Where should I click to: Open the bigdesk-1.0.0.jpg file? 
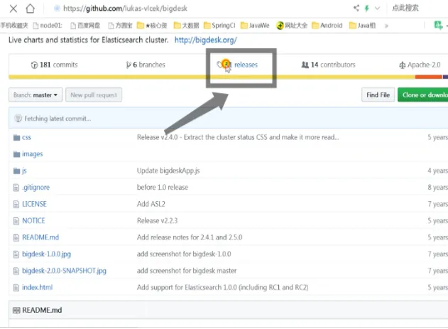point(46,254)
